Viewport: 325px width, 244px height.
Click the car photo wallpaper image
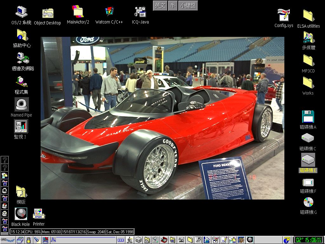tap(162, 118)
